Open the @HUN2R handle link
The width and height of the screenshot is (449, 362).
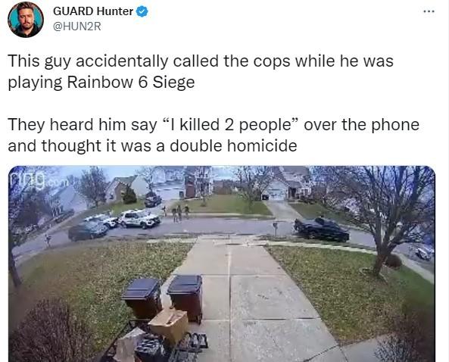(77, 27)
